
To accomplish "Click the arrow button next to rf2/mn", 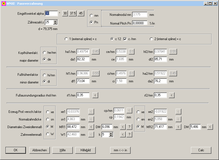I will click(x=171, y=95).
